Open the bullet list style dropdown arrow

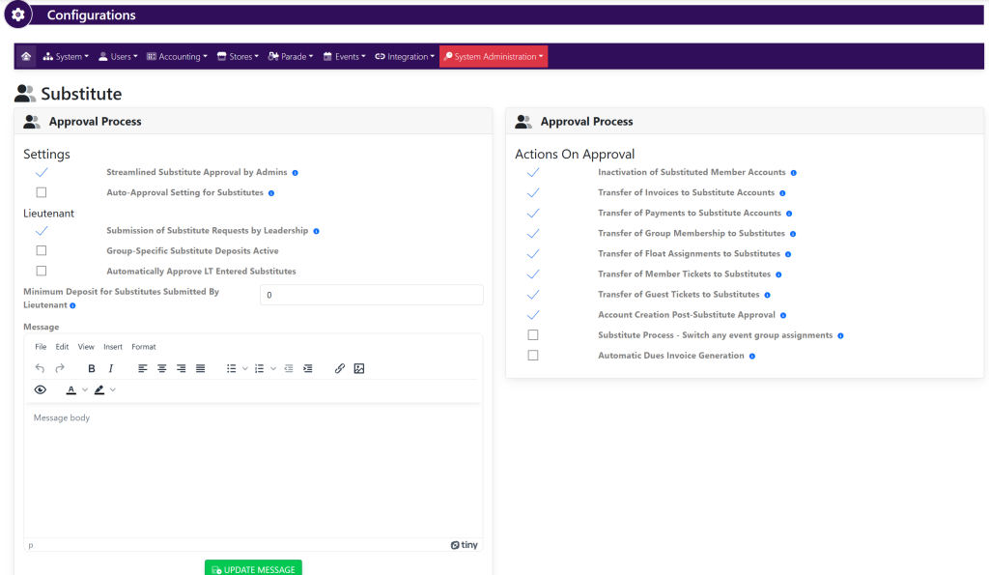[x=245, y=368]
